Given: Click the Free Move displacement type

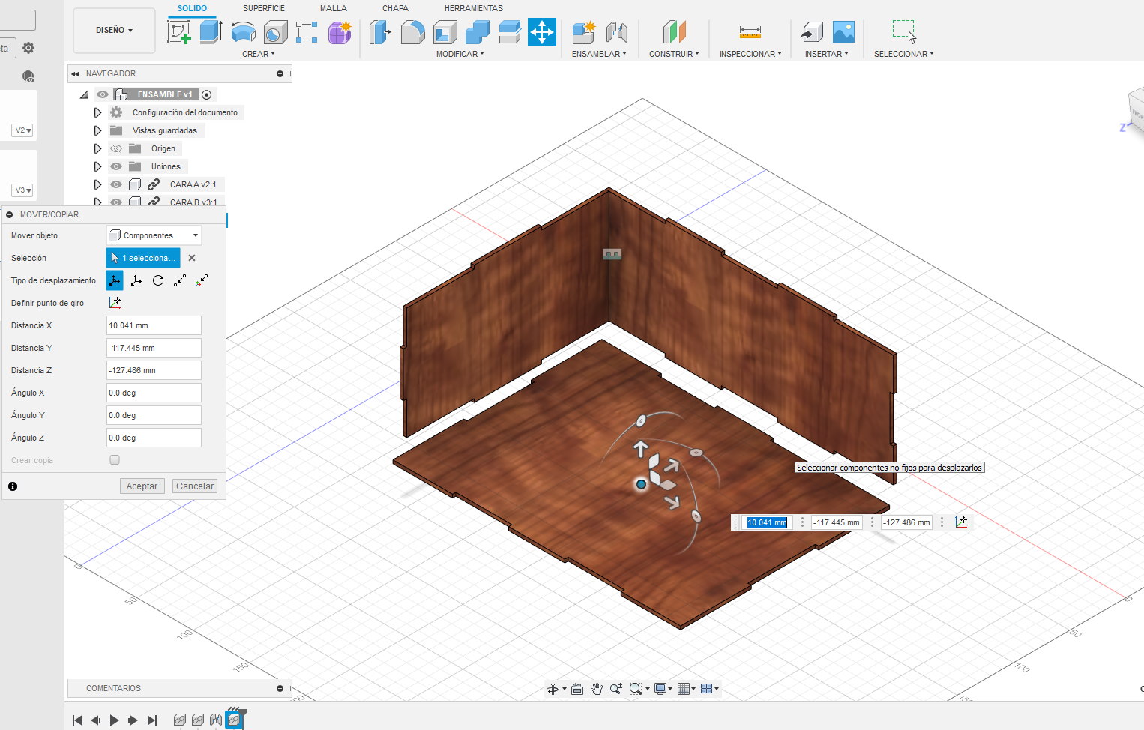Looking at the screenshot, I should point(115,280).
